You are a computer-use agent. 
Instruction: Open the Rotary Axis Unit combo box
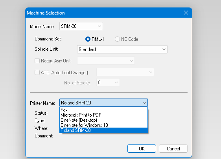(106, 61)
